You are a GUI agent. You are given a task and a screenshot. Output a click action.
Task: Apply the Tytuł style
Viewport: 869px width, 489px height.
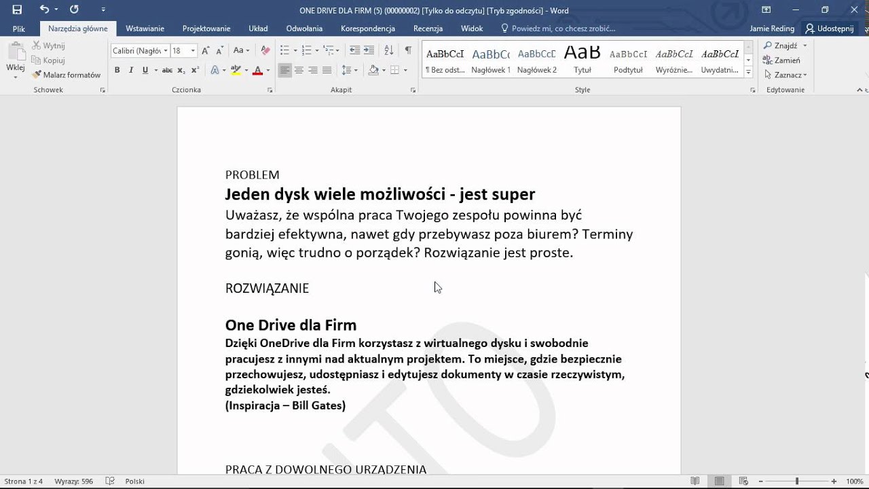point(582,60)
